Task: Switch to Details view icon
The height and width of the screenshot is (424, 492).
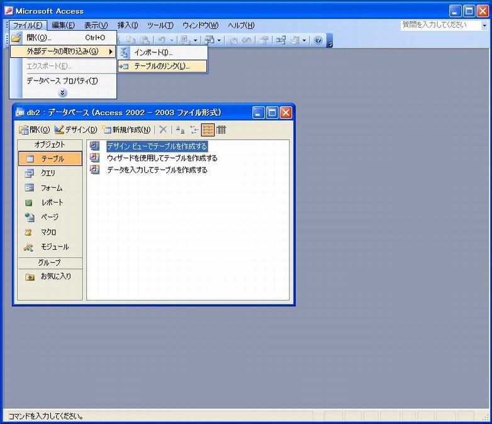Action: [x=221, y=130]
